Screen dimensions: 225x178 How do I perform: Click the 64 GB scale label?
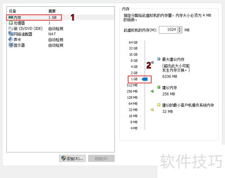(x=133, y=43)
